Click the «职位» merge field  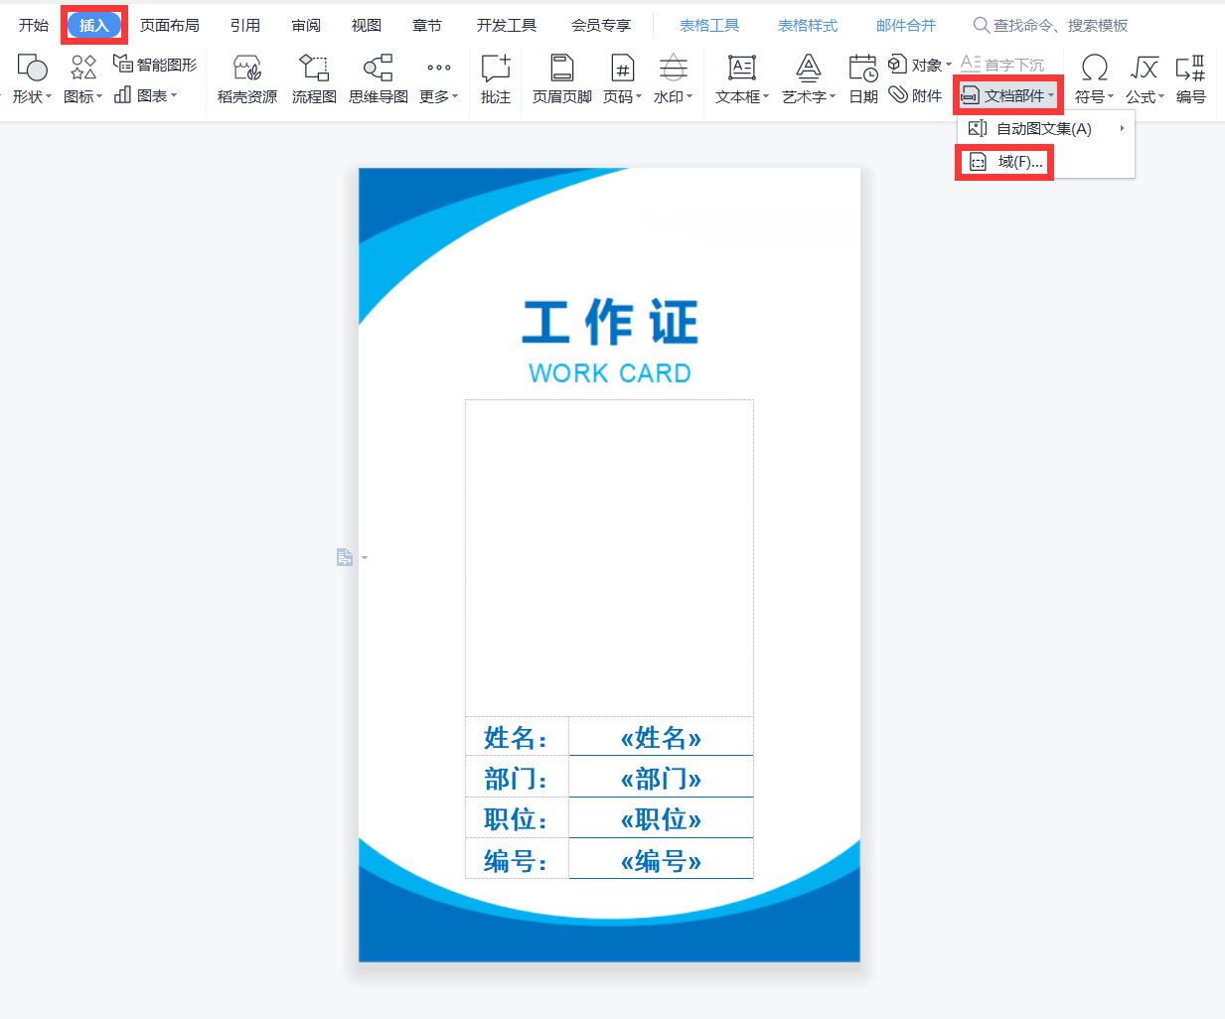click(x=661, y=819)
